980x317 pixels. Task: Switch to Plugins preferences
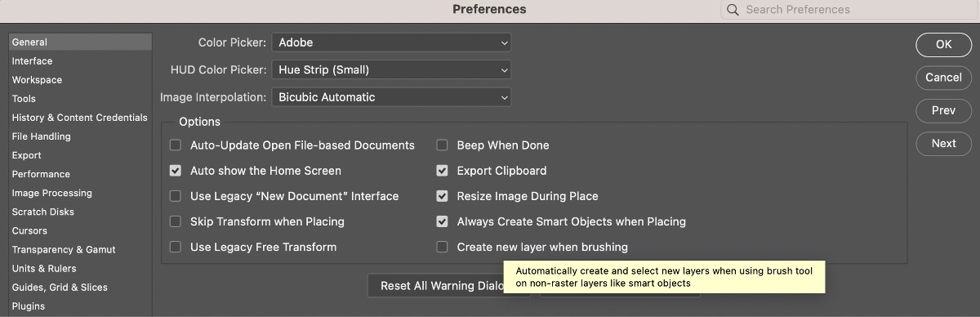79,306
